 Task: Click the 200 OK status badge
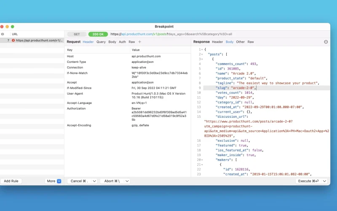(98, 34)
